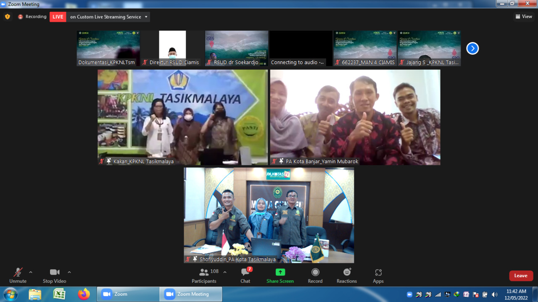The height and width of the screenshot is (302, 538).
Task: Click muted mic icon on Shofiyuddin_PA Kota Tasikmalaya label
Action: coord(188,259)
